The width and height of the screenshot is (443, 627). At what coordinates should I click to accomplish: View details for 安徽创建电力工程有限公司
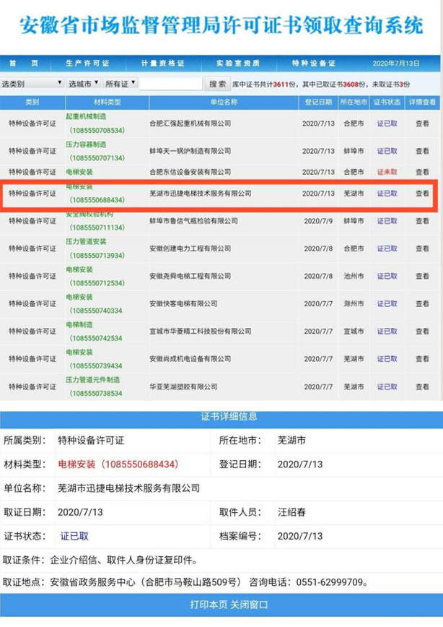coord(422,248)
